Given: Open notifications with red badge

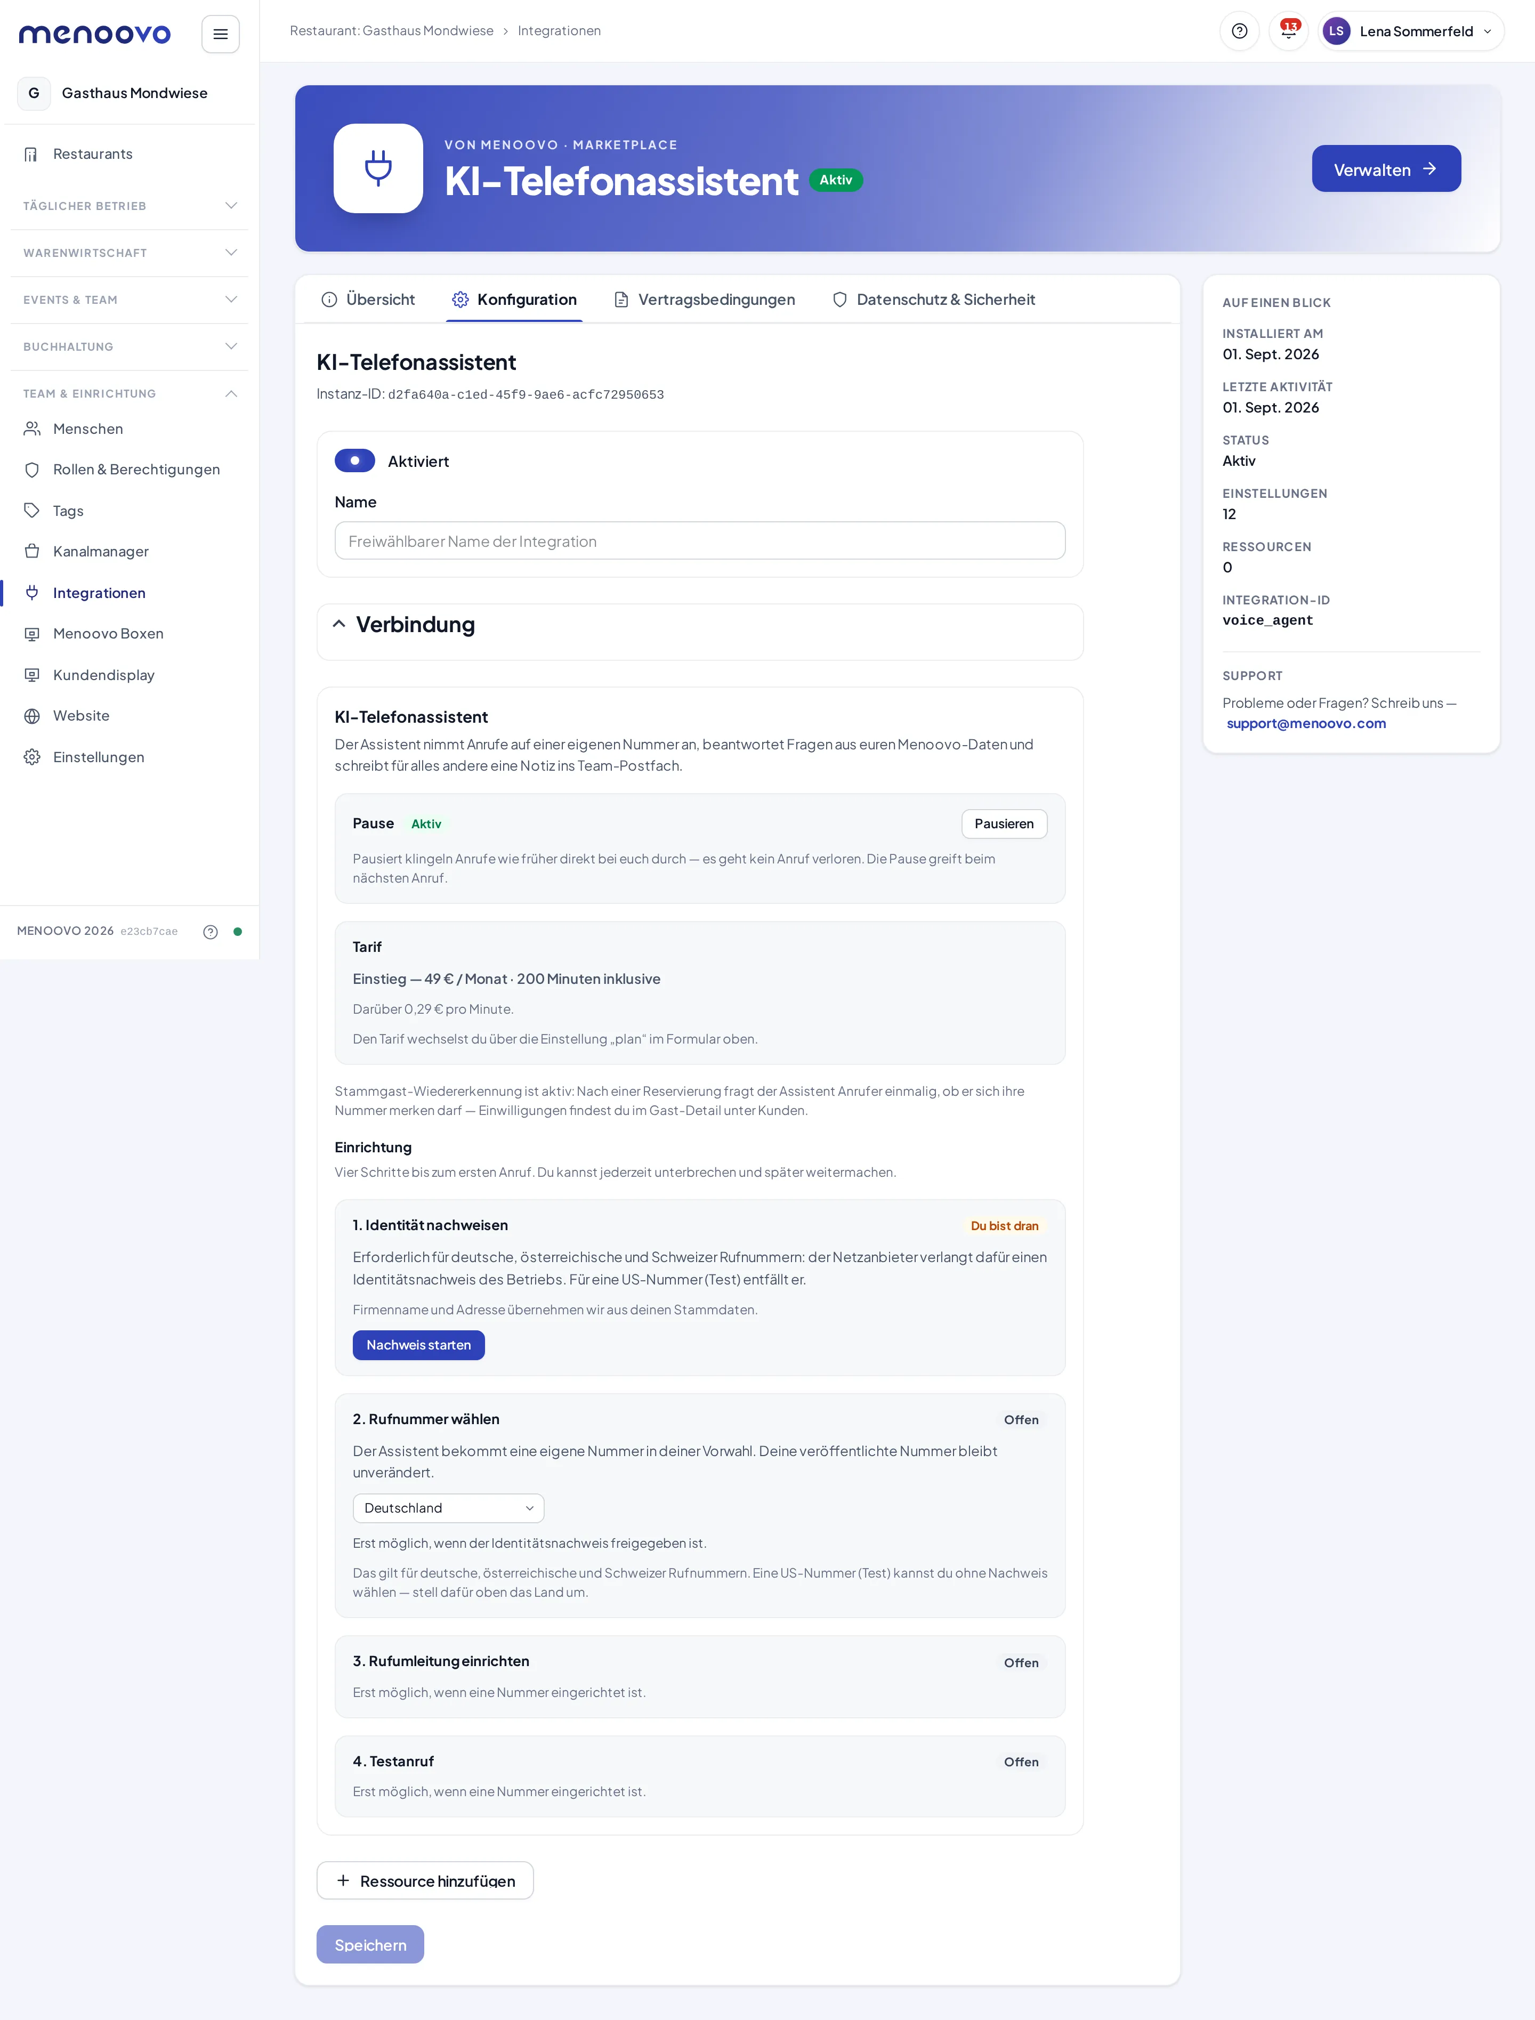Looking at the screenshot, I should pos(1288,31).
